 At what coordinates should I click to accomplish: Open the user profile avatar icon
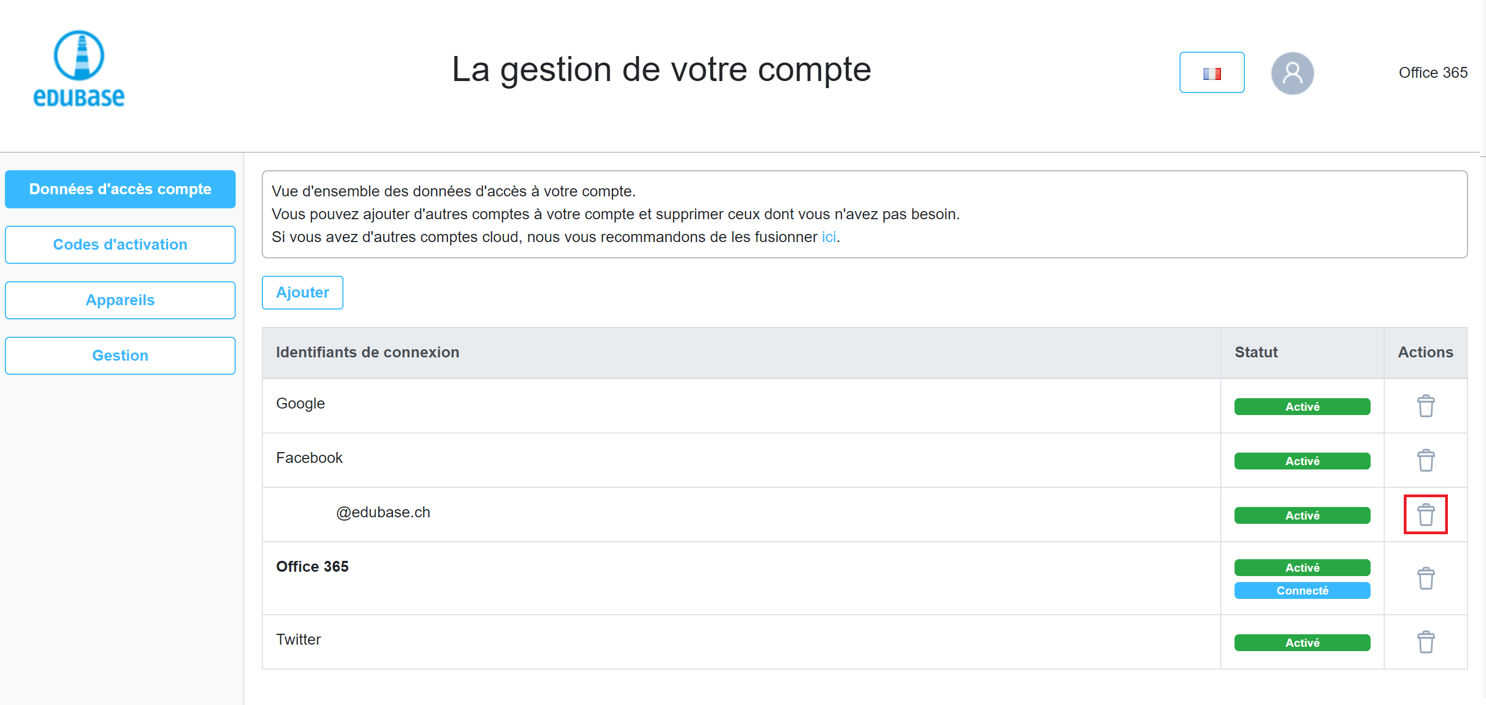click(1292, 73)
